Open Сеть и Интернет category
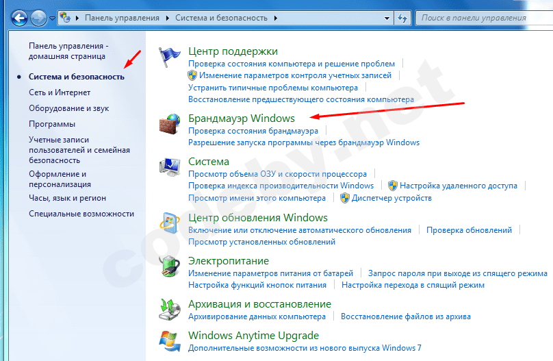553x361 pixels. (x=60, y=92)
